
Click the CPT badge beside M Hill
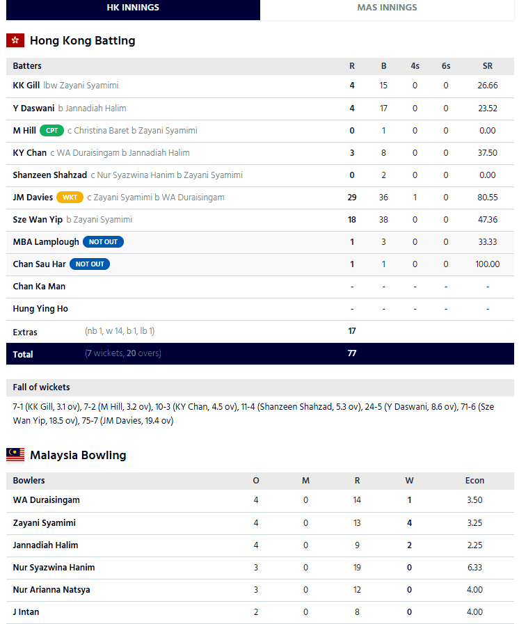pos(52,131)
